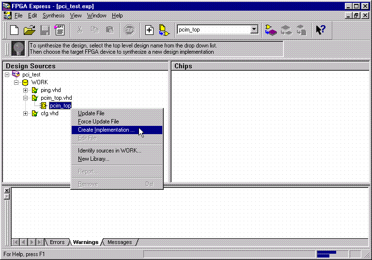Expand the cfg.vhd tree node
This screenshot has width=372, height=260.
[x=25, y=113]
